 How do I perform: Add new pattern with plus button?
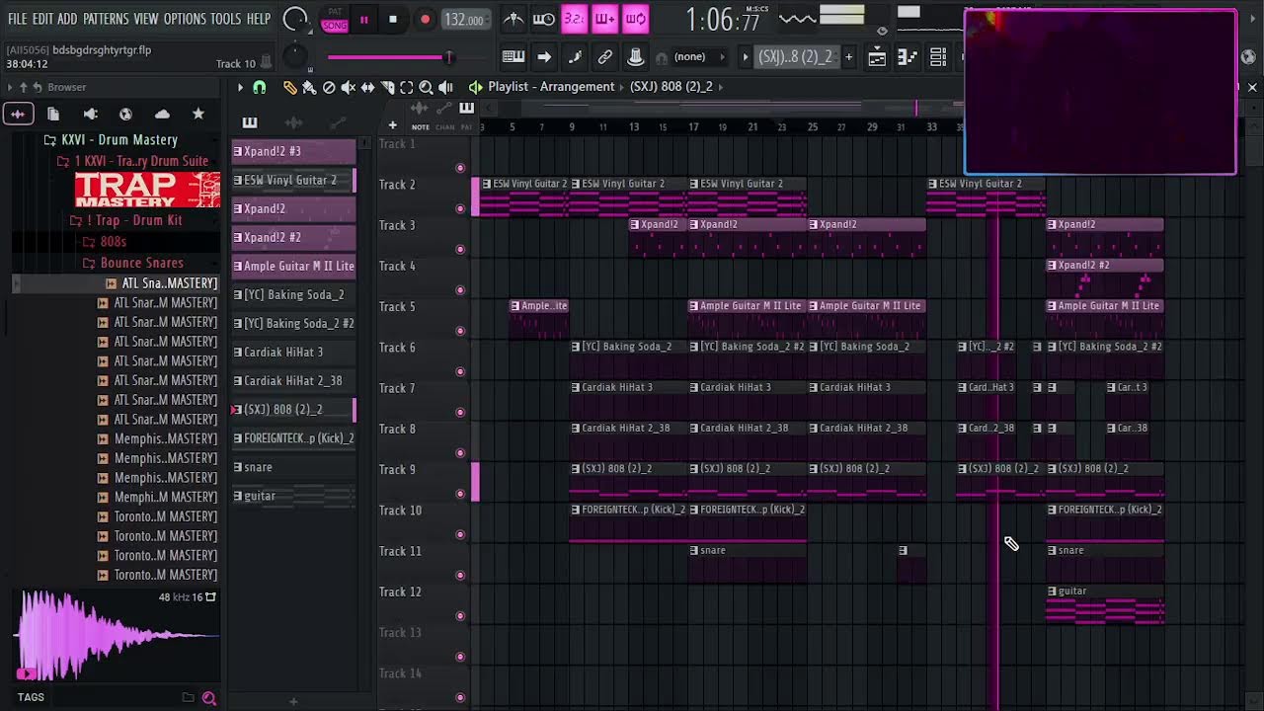tap(848, 57)
